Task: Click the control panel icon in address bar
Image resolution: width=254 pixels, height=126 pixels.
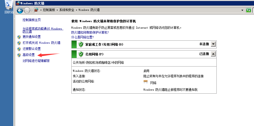Action: click(x=37, y=10)
